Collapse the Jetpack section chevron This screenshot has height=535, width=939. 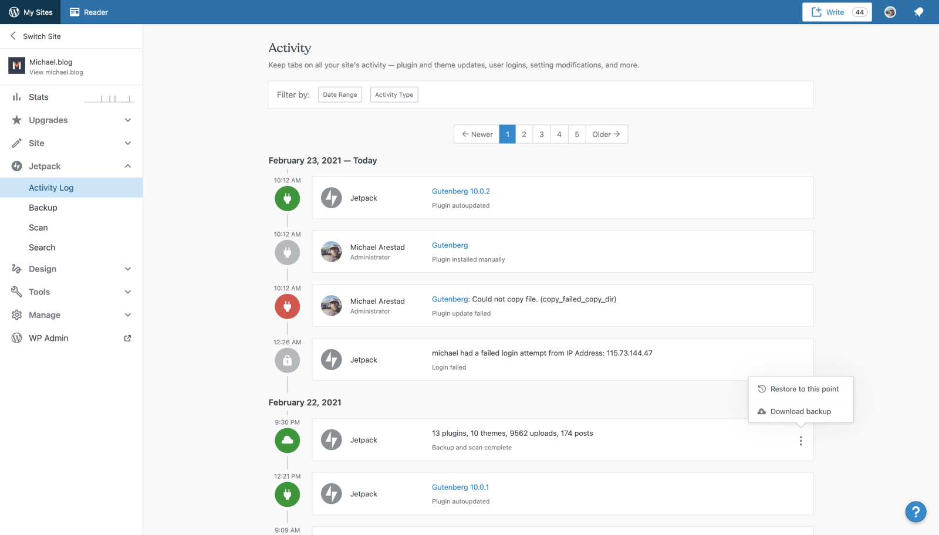[128, 166]
